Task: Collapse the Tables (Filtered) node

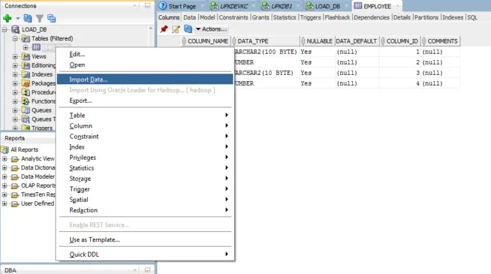Action: pyautogui.click(x=15, y=39)
